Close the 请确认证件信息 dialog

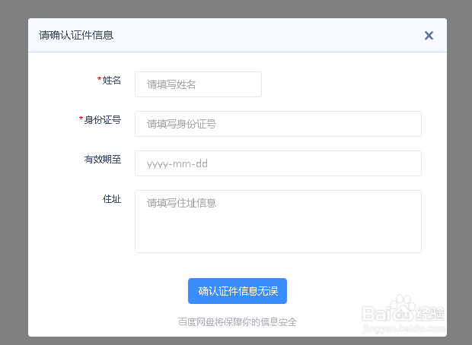[429, 36]
